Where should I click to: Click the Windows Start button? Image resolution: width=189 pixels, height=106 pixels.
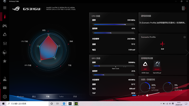(3, 103)
